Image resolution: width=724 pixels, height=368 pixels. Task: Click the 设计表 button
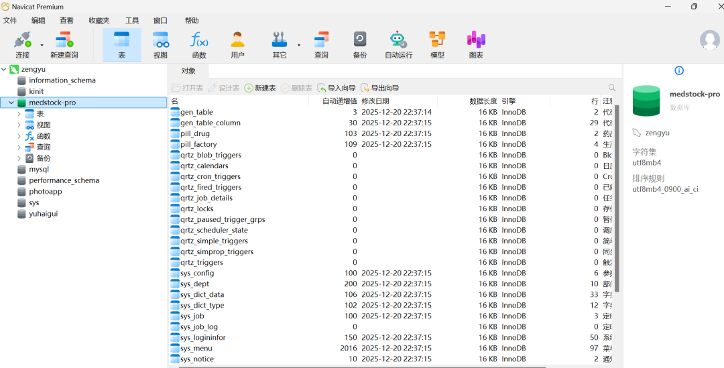[224, 88]
